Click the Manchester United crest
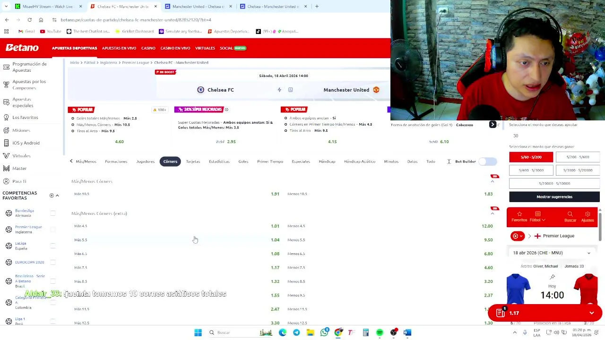 click(376, 90)
